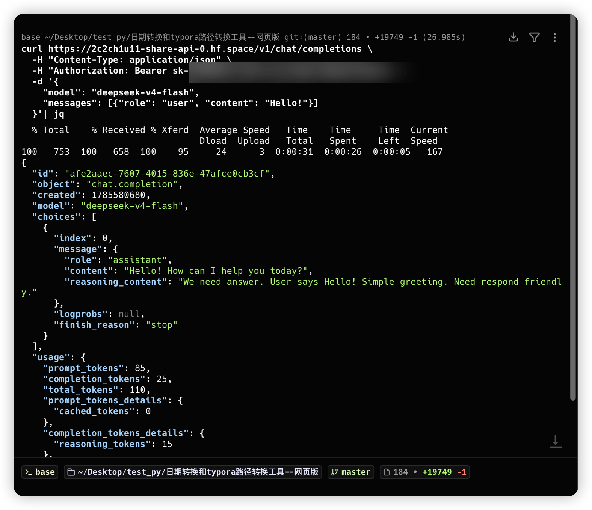592x510 pixels.
Task: Click the "cached_tokens": 0 line
Action: tap(102, 411)
